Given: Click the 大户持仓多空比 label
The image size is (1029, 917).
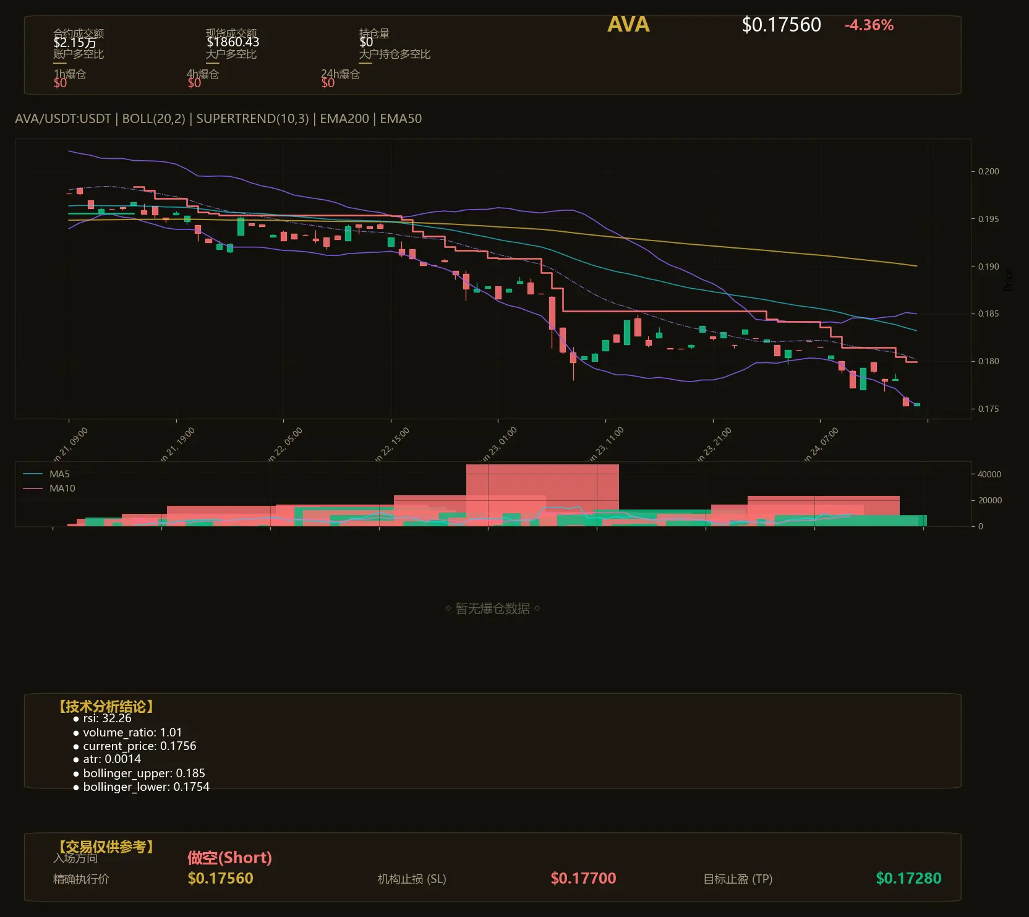Looking at the screenshot, I should [x=395, y=54].
